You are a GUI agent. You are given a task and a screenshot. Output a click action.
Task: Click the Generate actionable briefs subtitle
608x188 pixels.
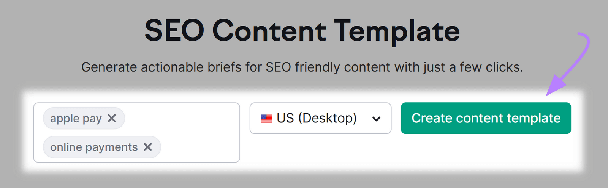coord(302,67)
